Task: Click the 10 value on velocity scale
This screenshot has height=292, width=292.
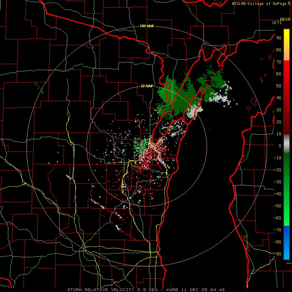Action: pos(279,134)
